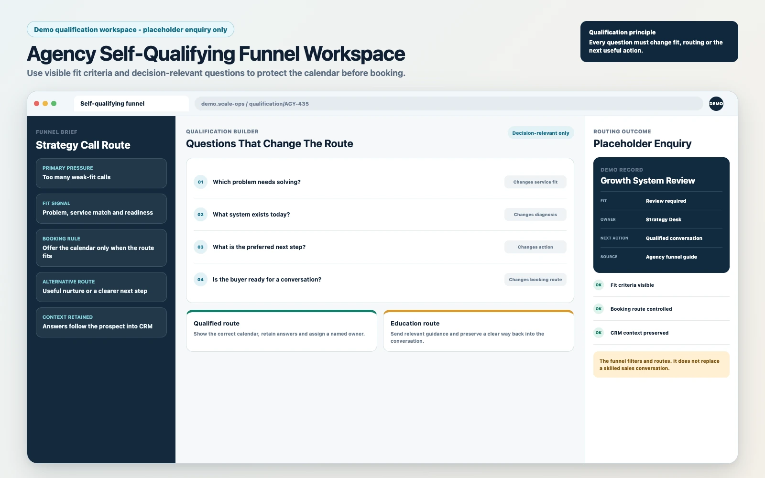Click the Qualification principle callout

coord(659,42)
